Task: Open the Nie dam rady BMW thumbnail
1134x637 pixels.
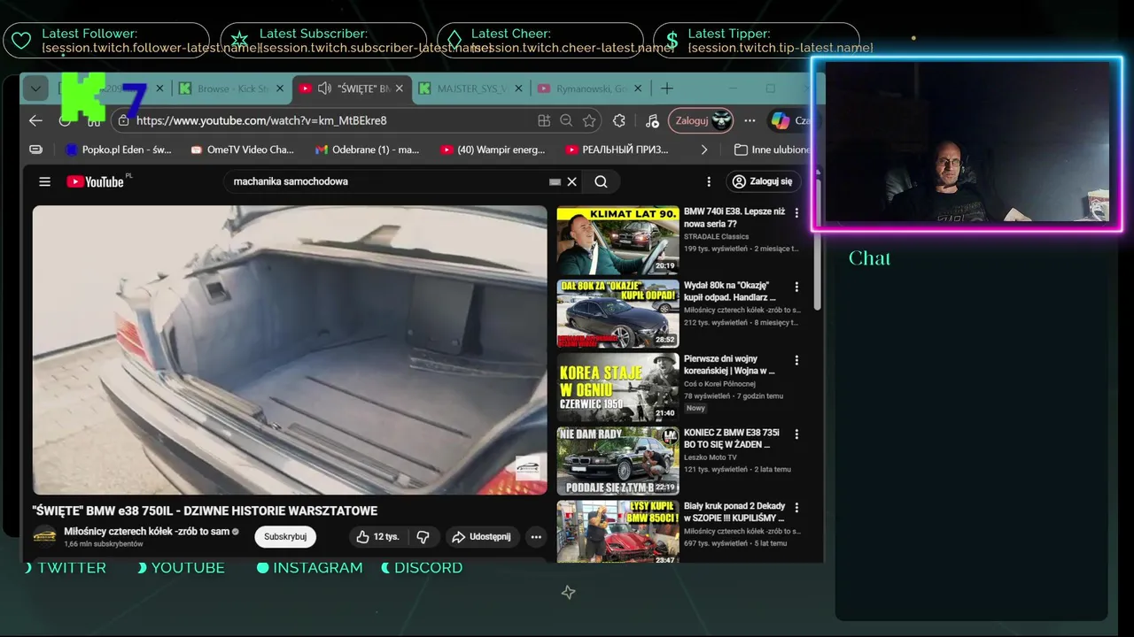Action: pyautogui.click(x=617, y=460)
